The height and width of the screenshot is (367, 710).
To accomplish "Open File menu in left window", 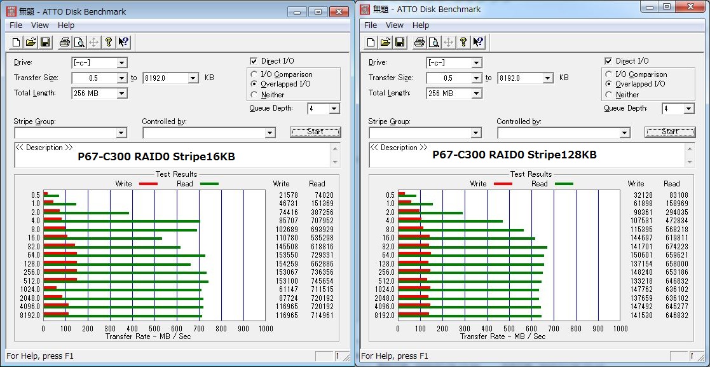I will coord(16,25).
